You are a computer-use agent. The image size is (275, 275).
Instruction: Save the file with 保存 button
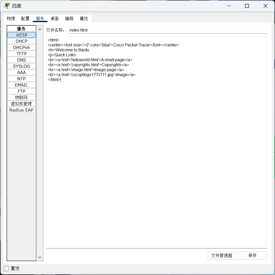pyautogui.click(x=253, y=255)
